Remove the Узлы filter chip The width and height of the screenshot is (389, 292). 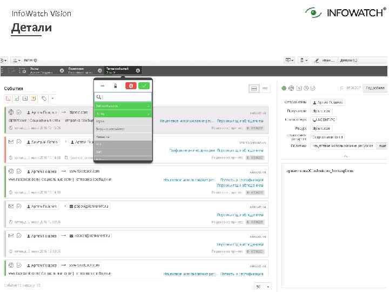point(62,71)
